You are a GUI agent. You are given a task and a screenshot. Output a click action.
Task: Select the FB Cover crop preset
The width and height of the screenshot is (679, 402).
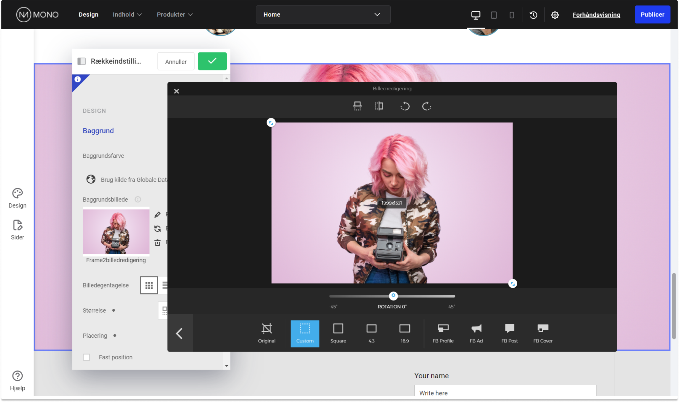[543, 333]
